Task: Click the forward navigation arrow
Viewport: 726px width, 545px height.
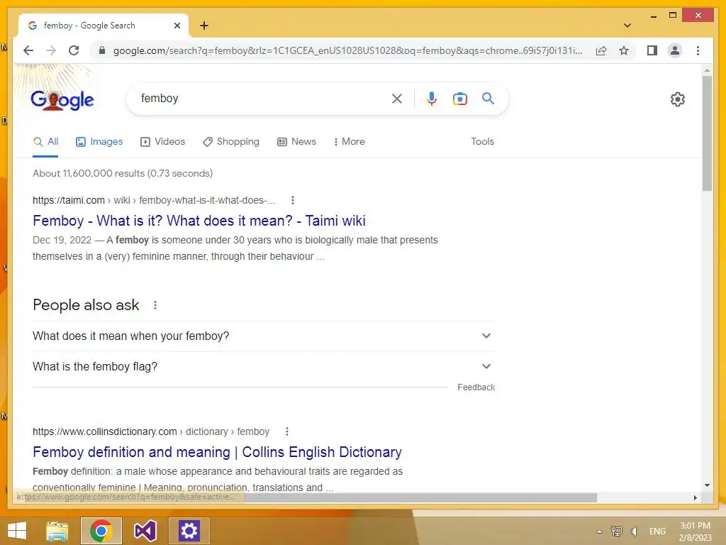Action: point(51,50)
